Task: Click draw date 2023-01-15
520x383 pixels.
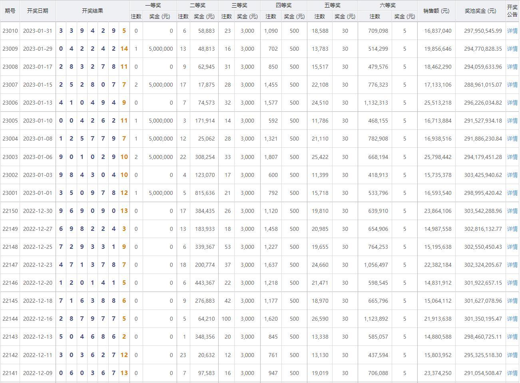Action: [x=38, y=85]
